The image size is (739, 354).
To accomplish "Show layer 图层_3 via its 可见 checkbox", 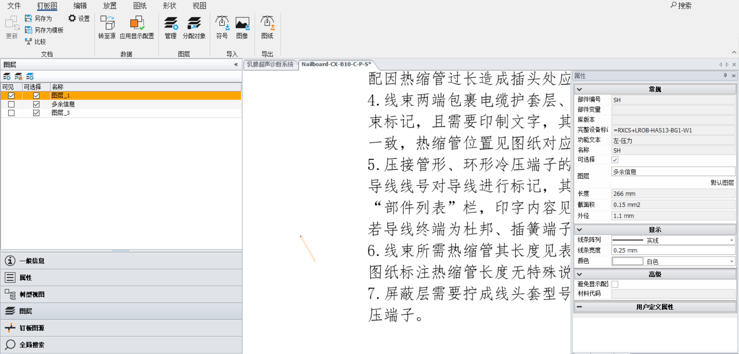I will click(x=11, y=113).
